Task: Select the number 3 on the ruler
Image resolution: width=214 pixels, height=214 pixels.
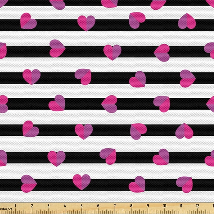Action: (48, 206)
